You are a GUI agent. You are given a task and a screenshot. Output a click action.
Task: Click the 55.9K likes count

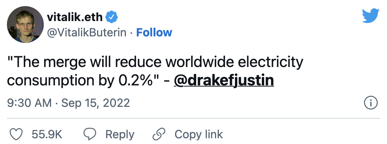pos(47,134)
